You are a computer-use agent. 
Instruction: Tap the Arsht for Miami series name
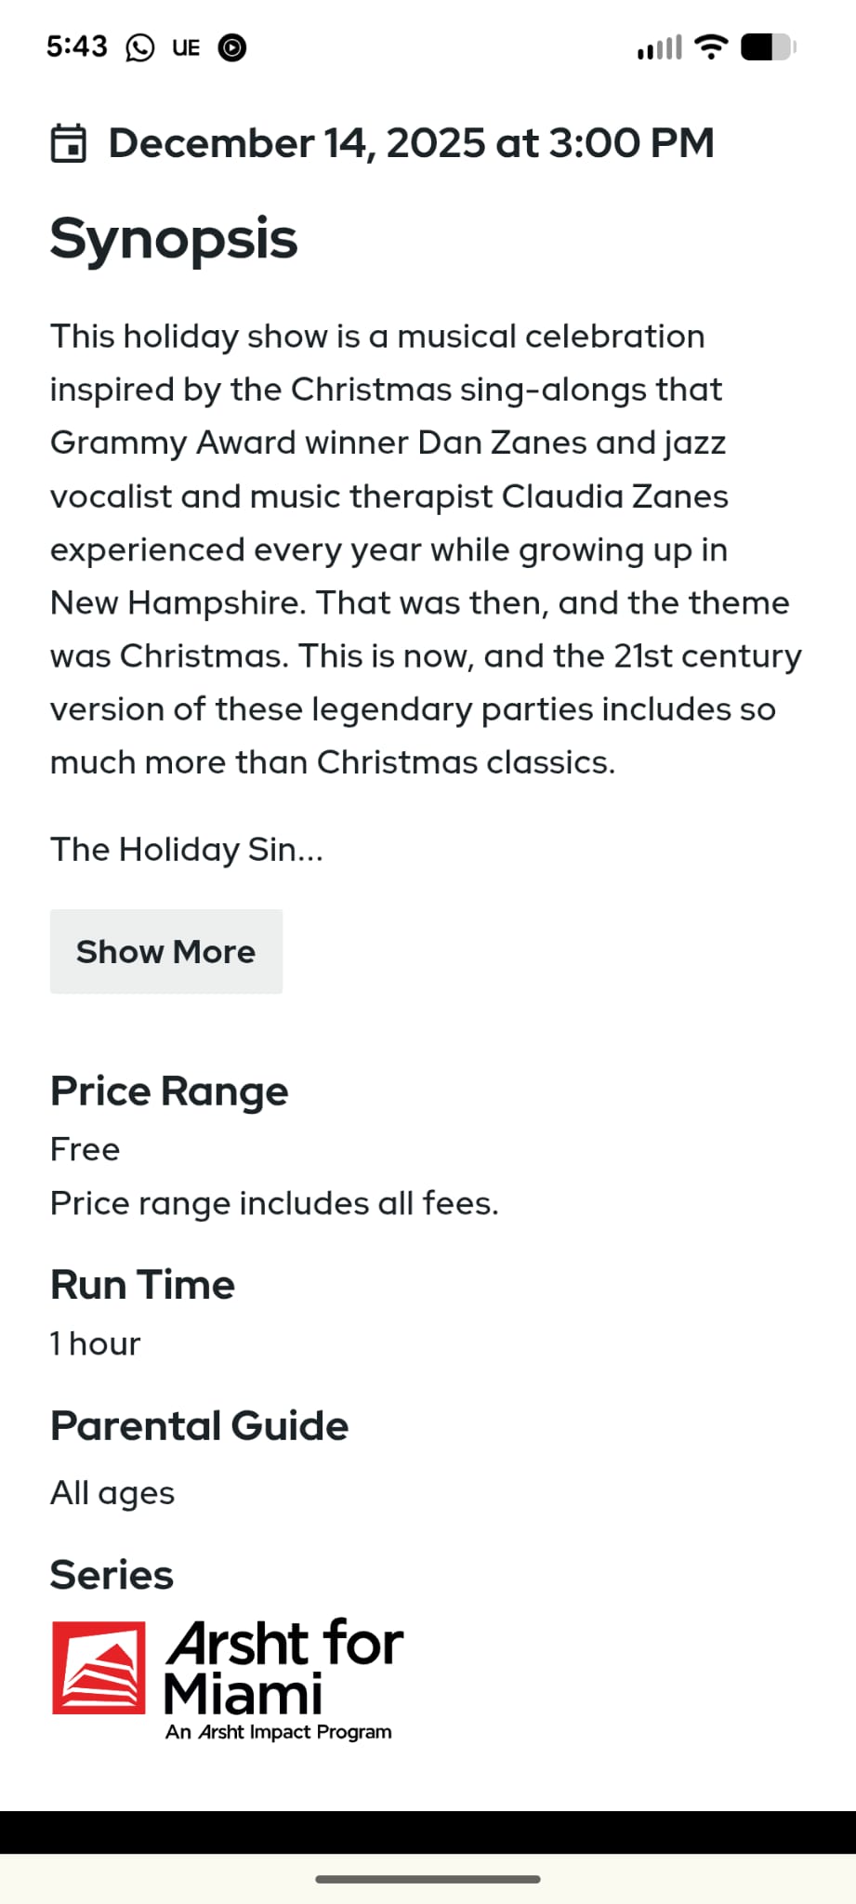pyautogui.click(x=283, y=1667)
